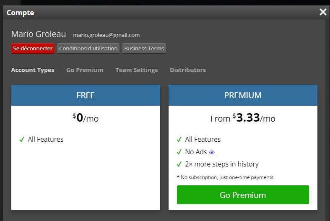Click the green Go Premium button
This screenshot has width=330, height=221.
pyautogui.click(x=243, y=195)
